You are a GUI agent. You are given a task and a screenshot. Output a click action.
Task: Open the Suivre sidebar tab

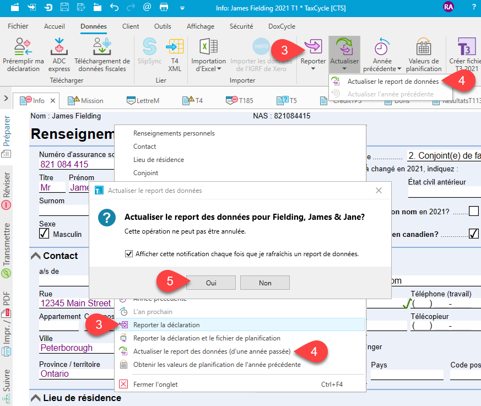click(7, 386)
